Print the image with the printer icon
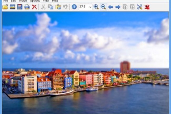 [27, 7]
